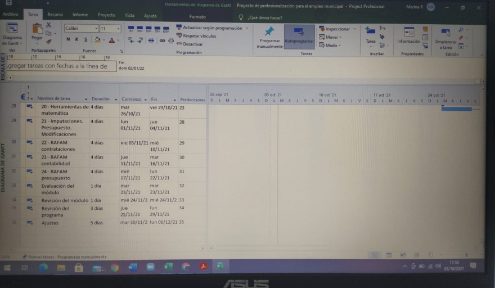Select the font color red A swatch
The height and width of the screenshot is (288, 495).
pyautogui.click(x=111, y=40)
